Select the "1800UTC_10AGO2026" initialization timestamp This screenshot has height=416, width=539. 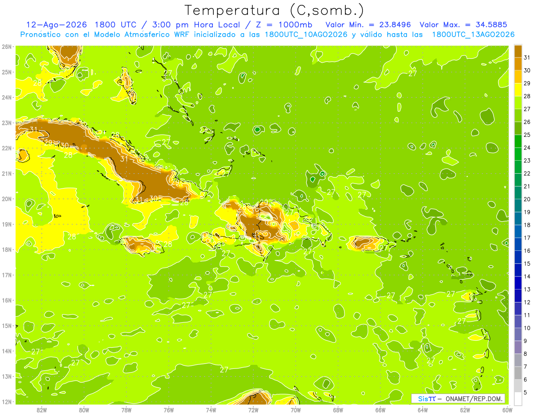point(305,35)
